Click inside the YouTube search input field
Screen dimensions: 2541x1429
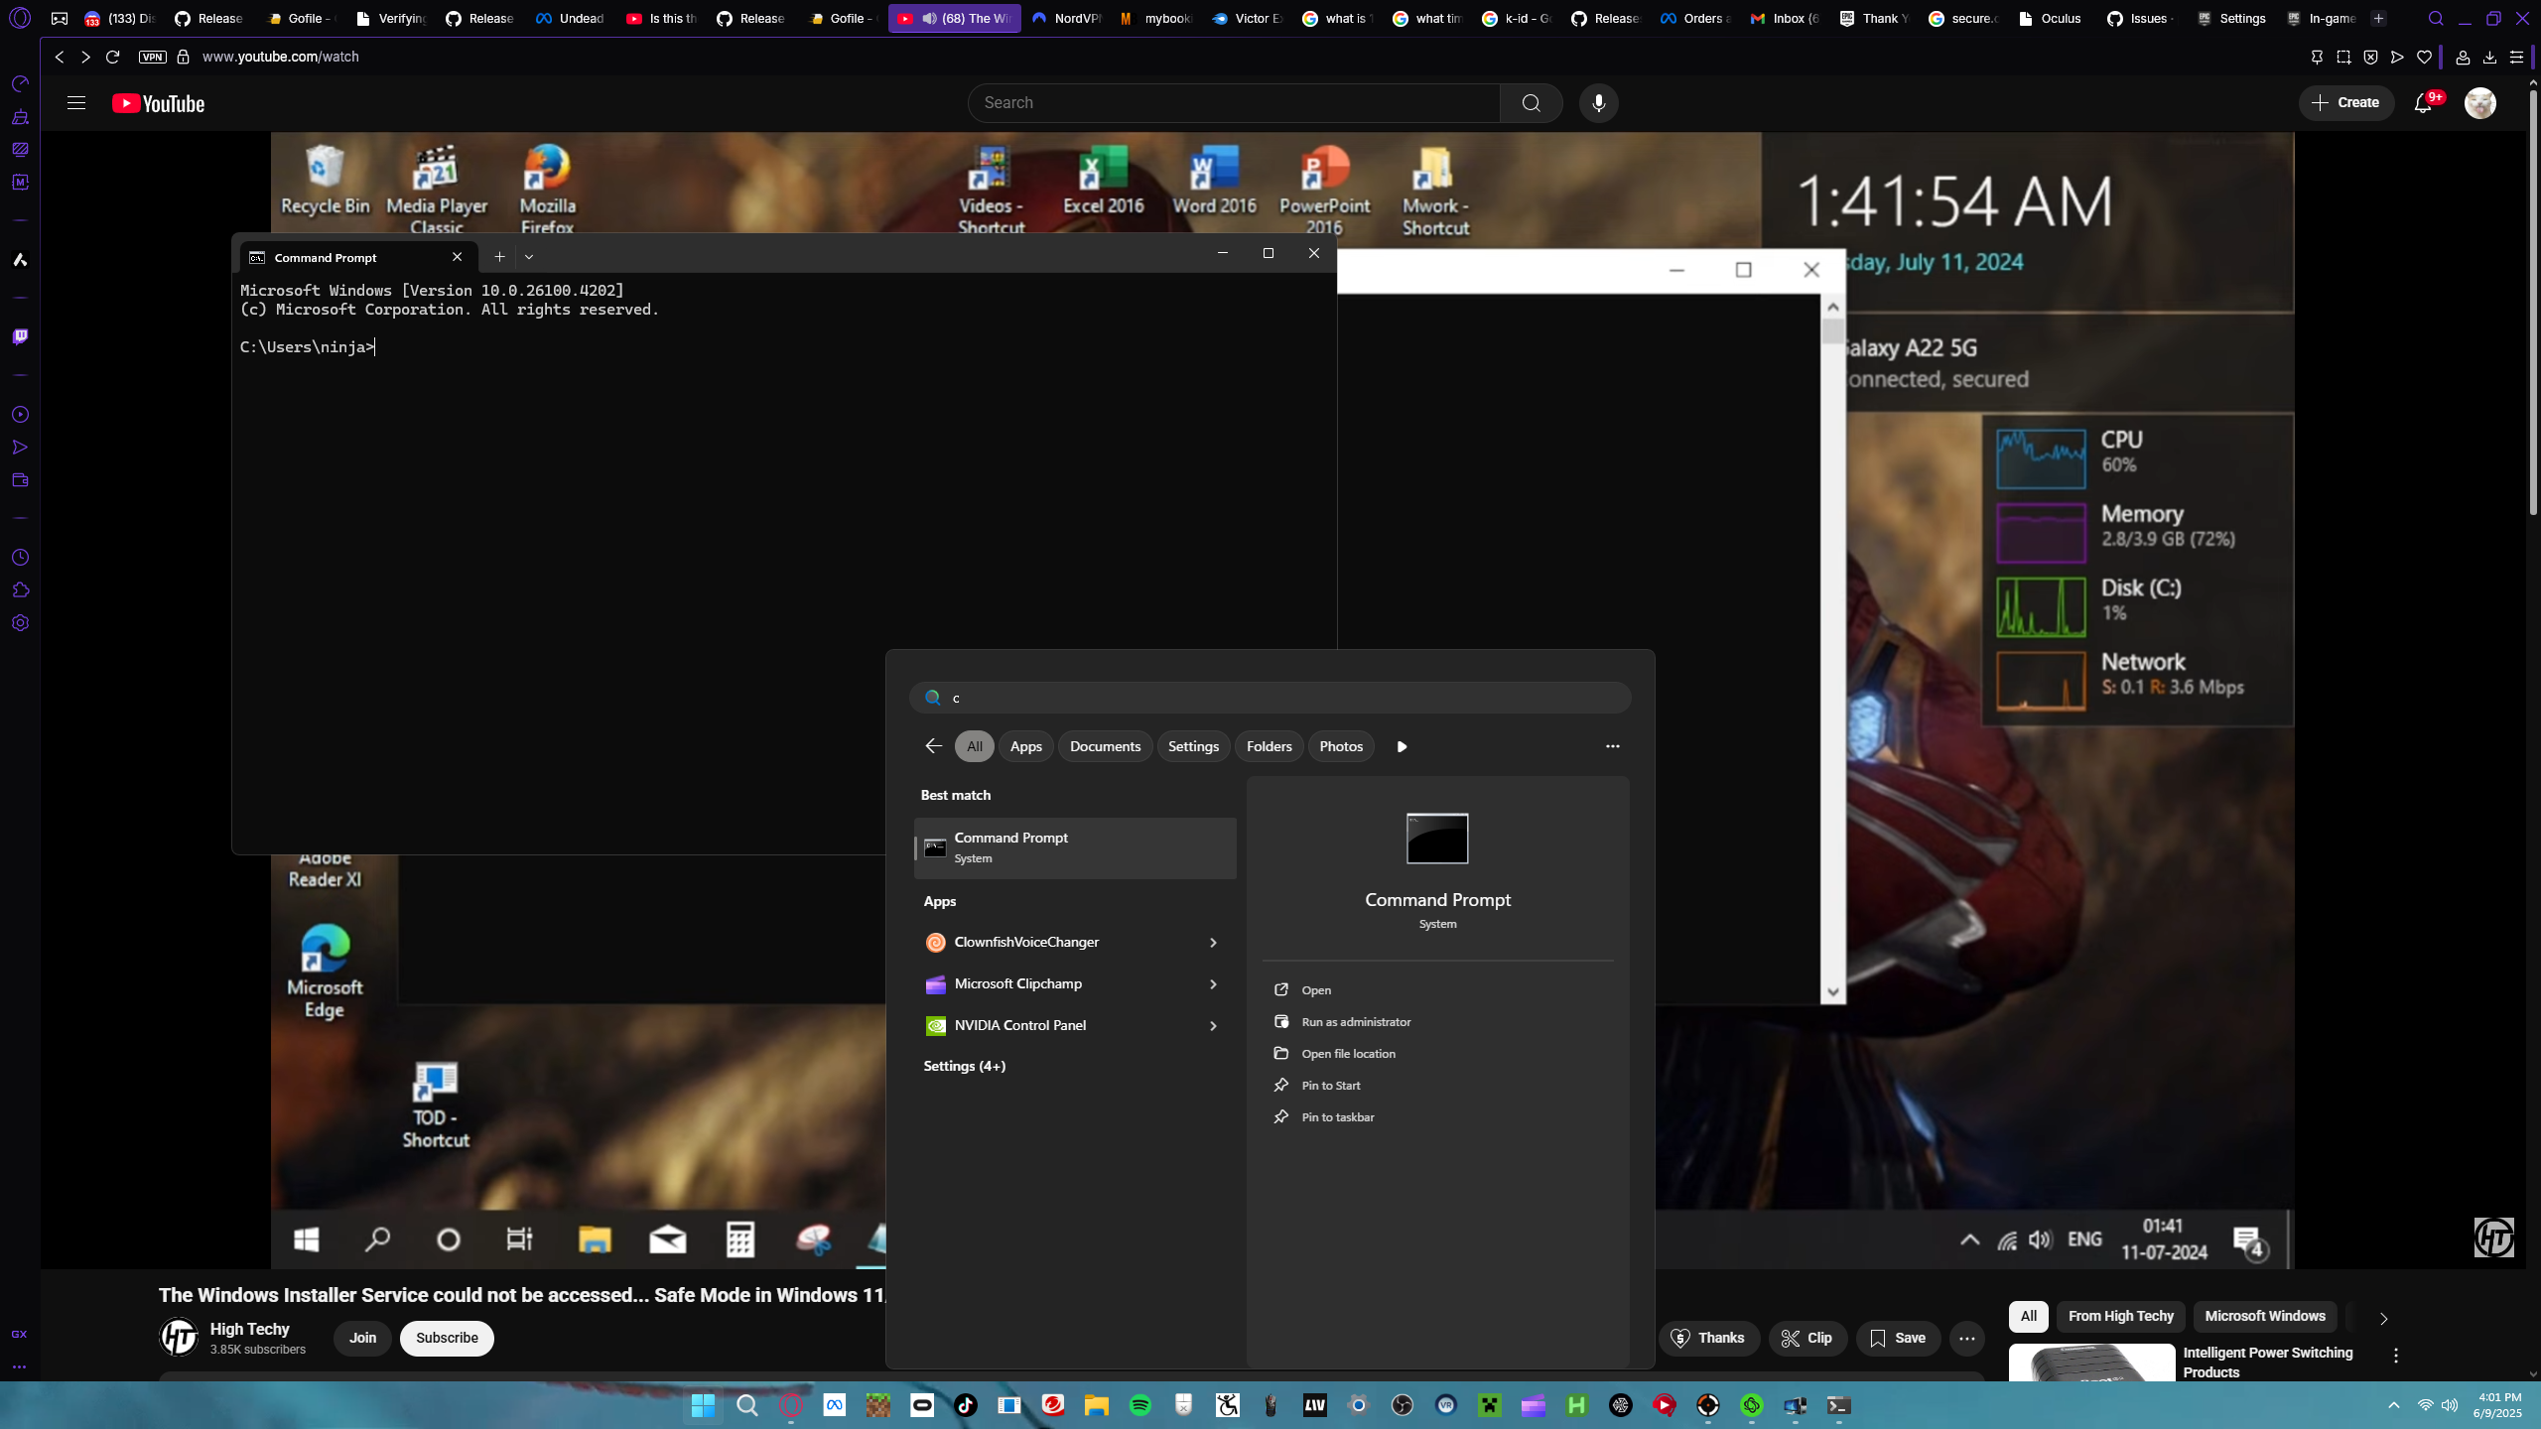click(x=1231, y=103)
